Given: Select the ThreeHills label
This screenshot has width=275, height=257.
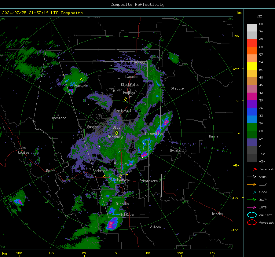Looking at the screenshot, I should tap(154, 134).
